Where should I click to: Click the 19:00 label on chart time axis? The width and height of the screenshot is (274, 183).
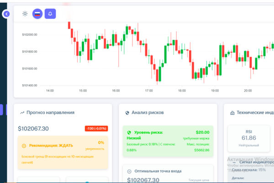[215, 91]
